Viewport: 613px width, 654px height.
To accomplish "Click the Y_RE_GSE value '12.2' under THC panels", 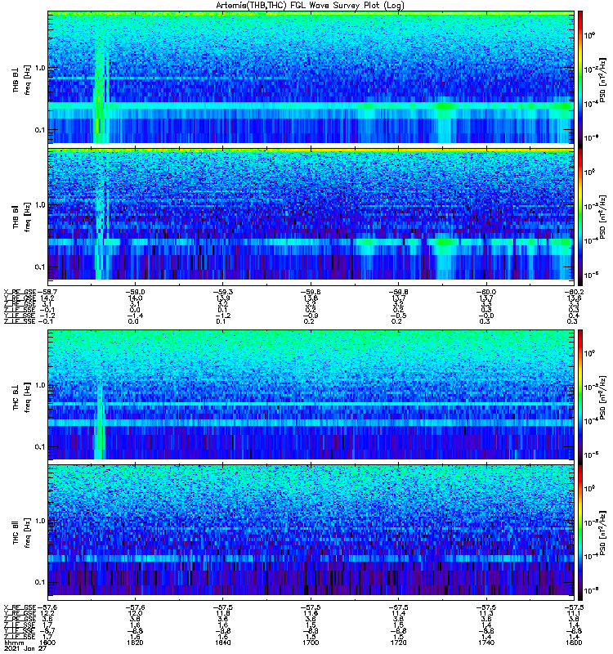I will click(47, 614).
